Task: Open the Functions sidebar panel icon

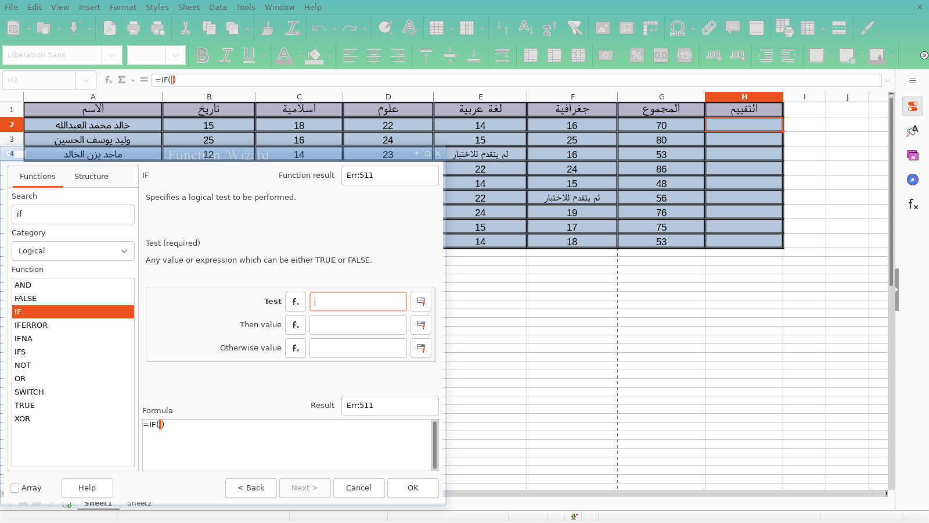Action: [913, 204]
